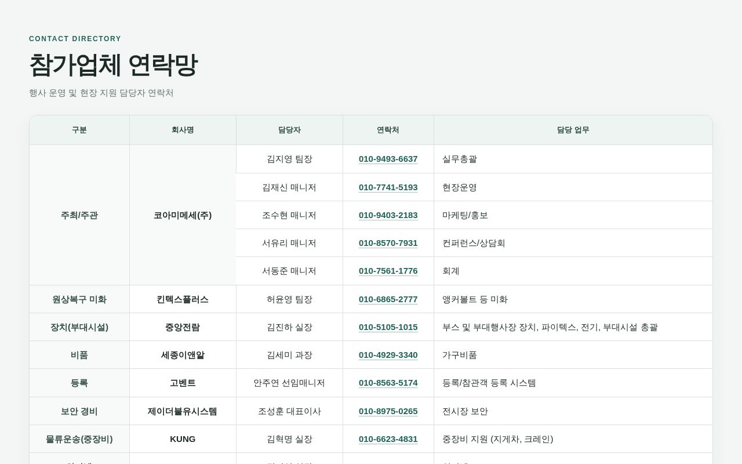Select the 원상복구 미화 category cell
Image resolution: width=742 pixels, height=464 pixels.
79,299
